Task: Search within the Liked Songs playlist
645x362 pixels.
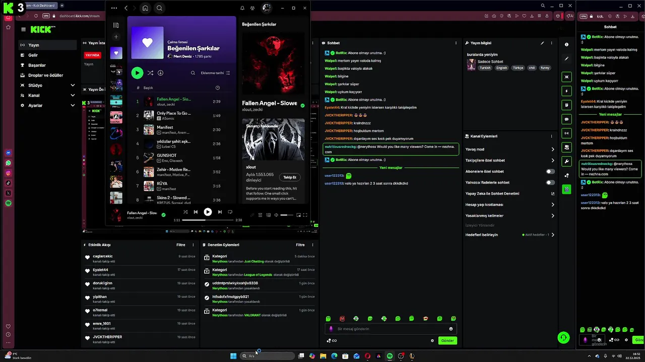Action: click(x=193, y=73)
